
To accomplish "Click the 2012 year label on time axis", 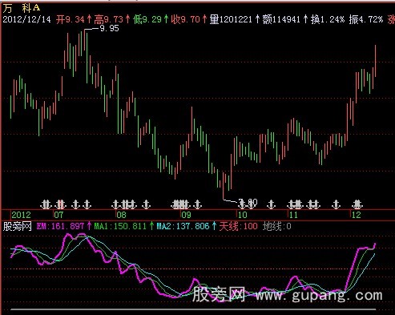I will pyautogui.click(x=21, y=215).
